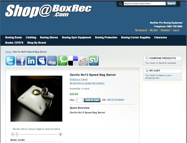Screen dimensions: 187x143
Task: Click the StumbleUpon share icon
Action: (94, 61)
